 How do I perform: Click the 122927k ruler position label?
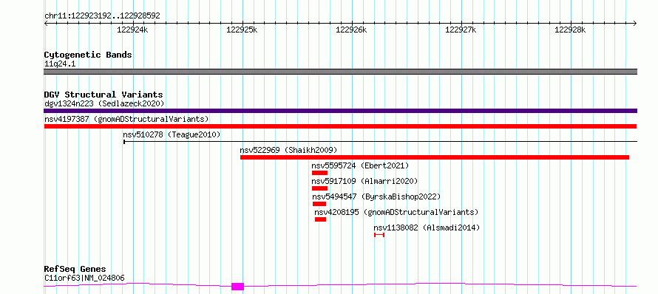coord(461,30)
